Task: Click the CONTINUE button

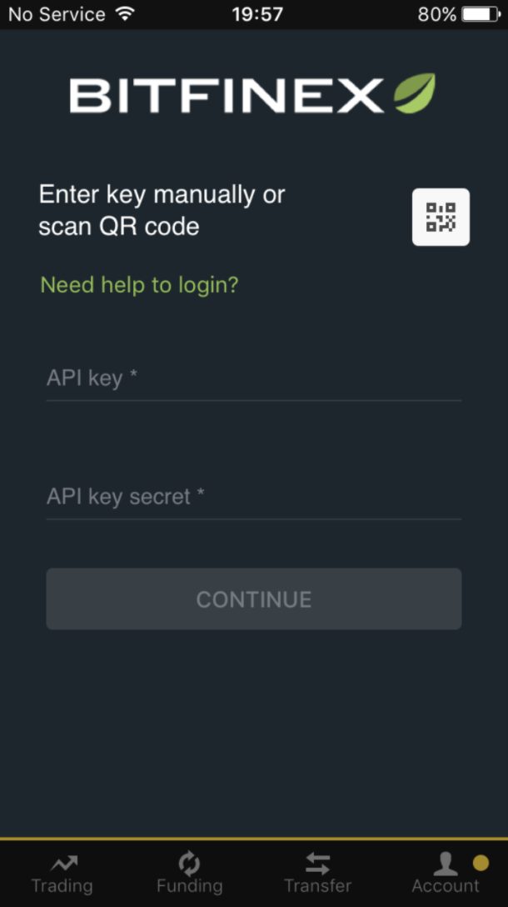Action: click(254, 599)
